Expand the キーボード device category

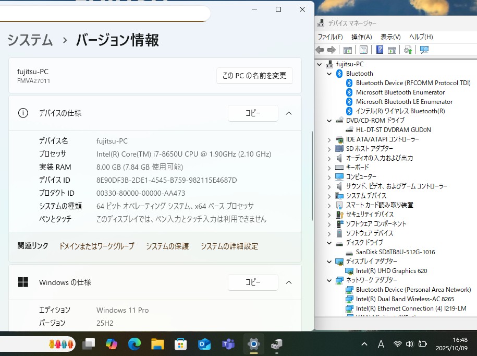pos(329,168)
